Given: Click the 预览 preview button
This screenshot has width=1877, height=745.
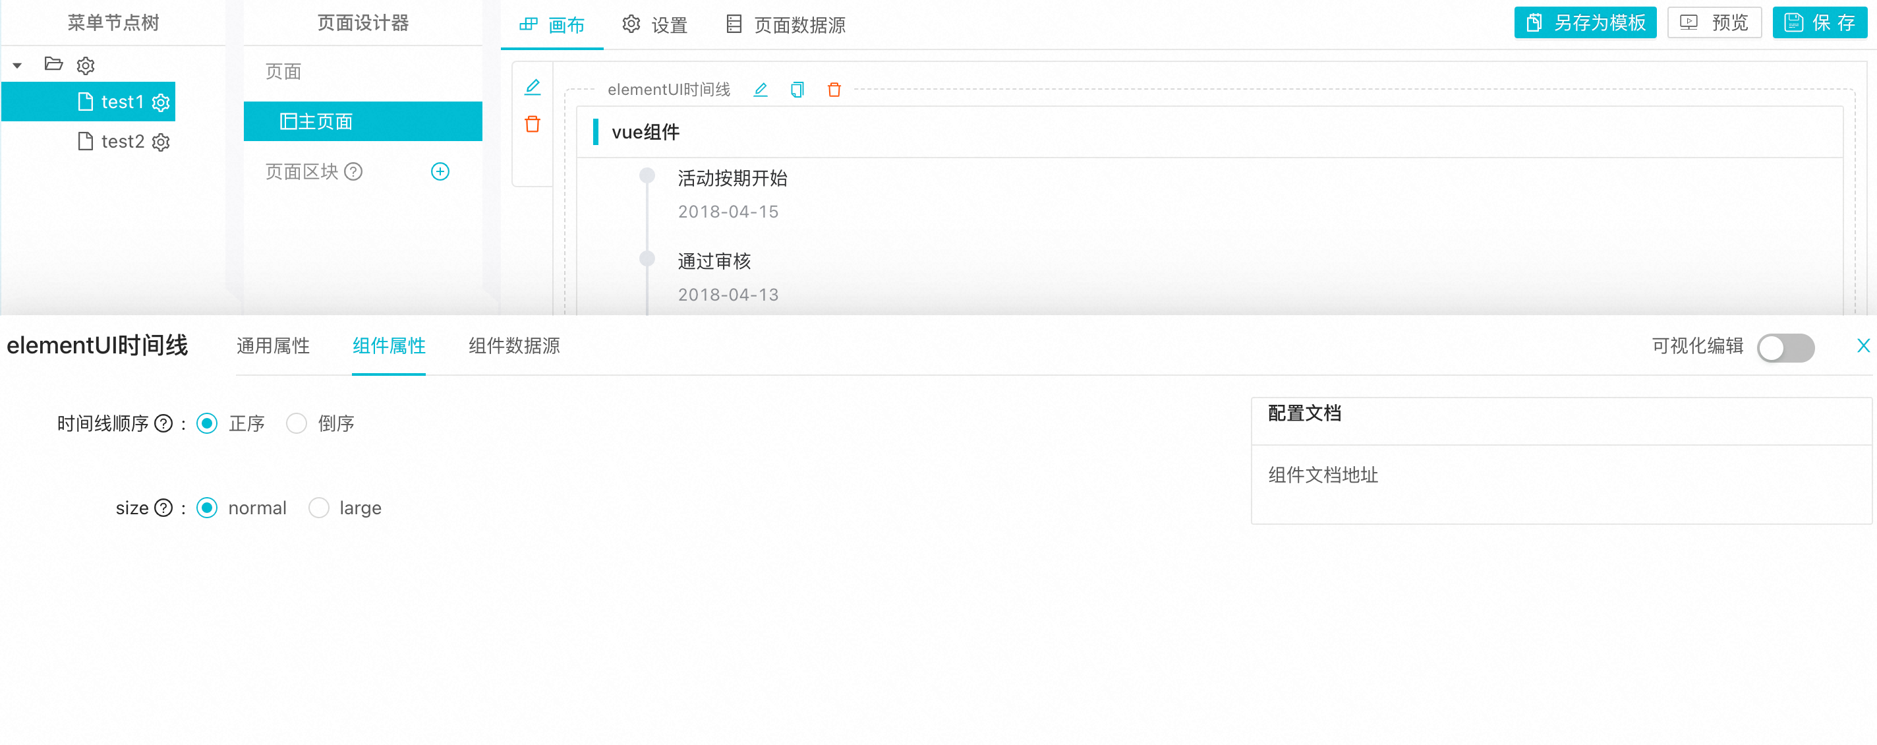Looking at the screenshot, I should coord(1714,22).
